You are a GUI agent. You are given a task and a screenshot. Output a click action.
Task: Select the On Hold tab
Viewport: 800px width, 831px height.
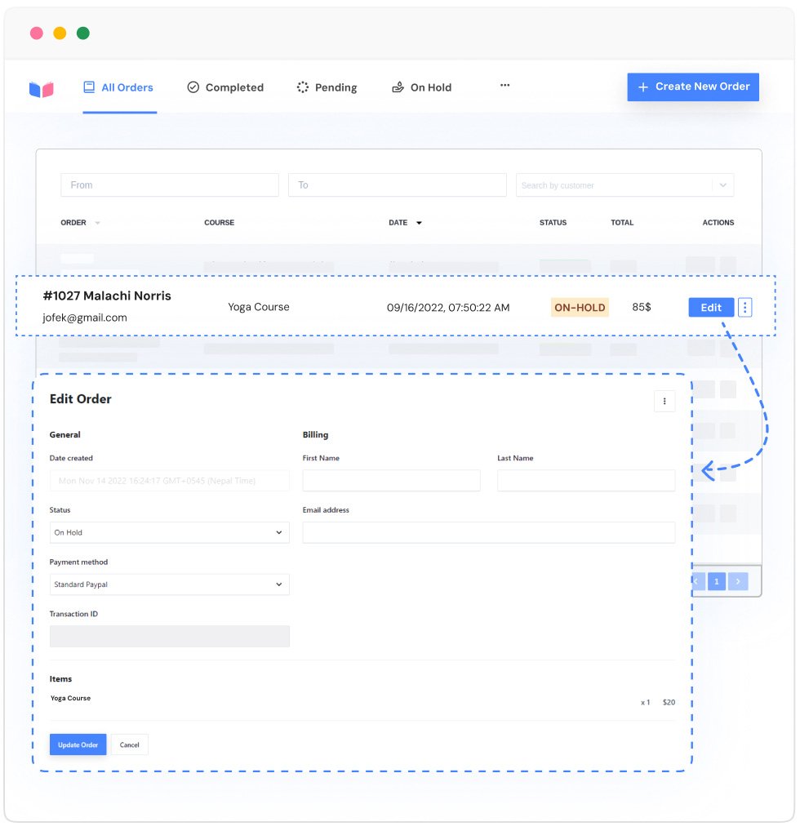(x=421, y=87)
